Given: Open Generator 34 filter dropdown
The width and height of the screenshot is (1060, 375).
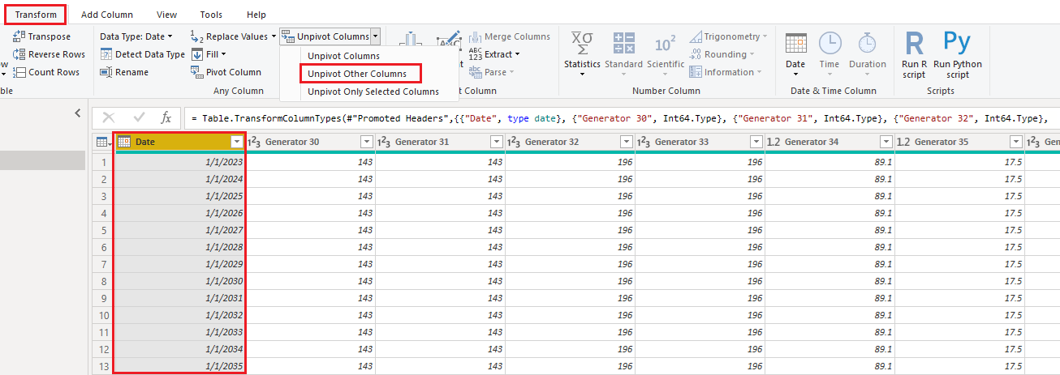Looking at the screenshot, I should [885, 142].
